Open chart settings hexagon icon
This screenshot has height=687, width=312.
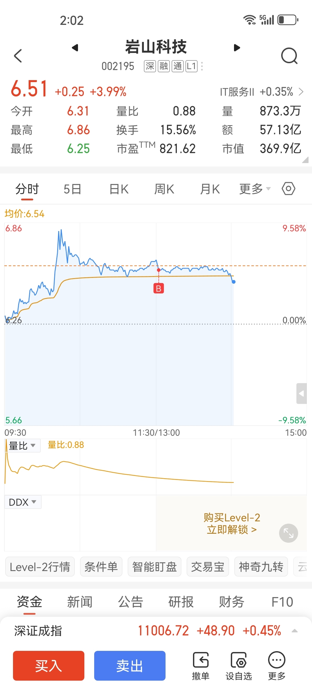[288, 189]
